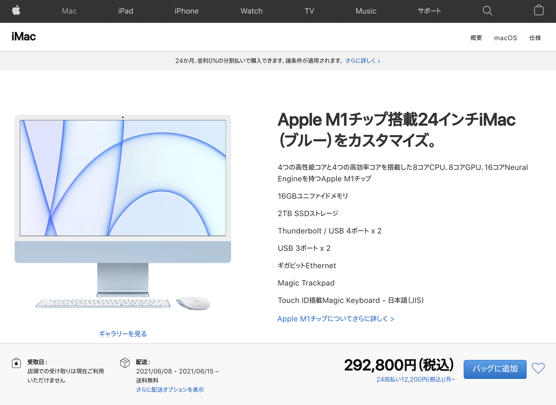556x405 pixels.
Task: Click the Apple M1チップ搭載24インチiMac heading
Action: coord(396,130)
